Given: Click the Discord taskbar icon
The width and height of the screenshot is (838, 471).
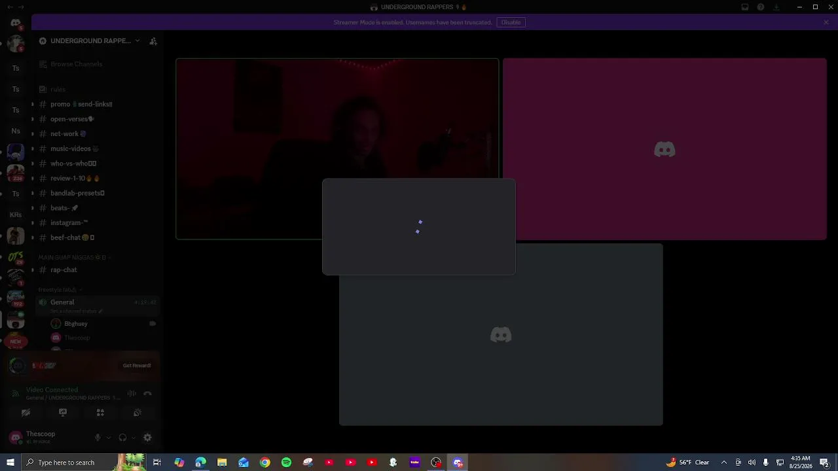Looking at the screenshot, I should [x=458, y=462].
